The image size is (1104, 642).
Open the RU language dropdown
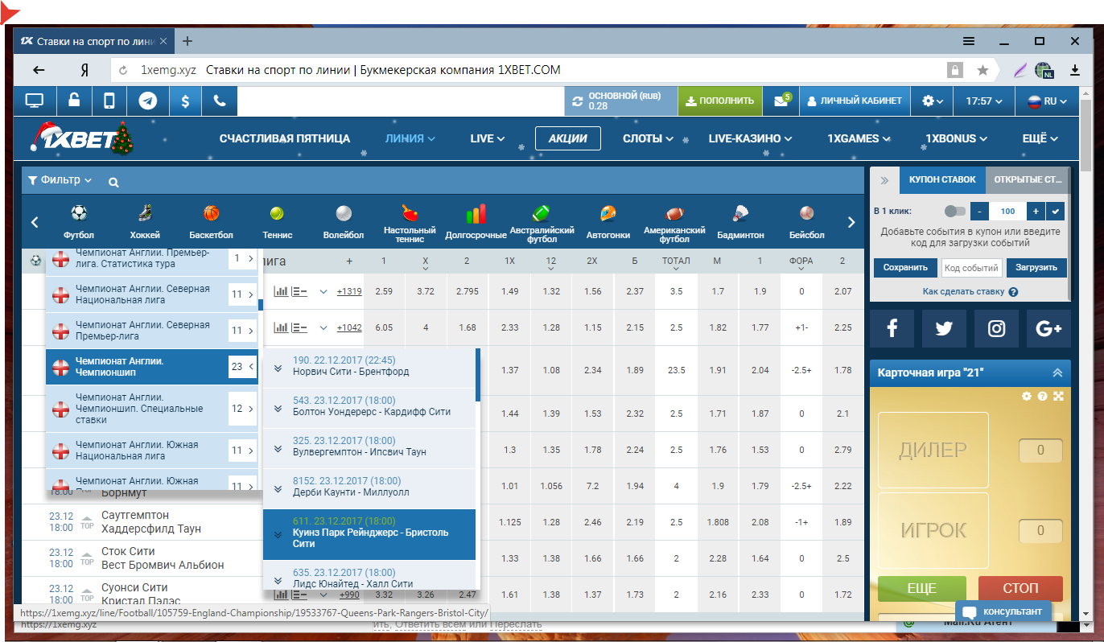[x=1046, y=101]
